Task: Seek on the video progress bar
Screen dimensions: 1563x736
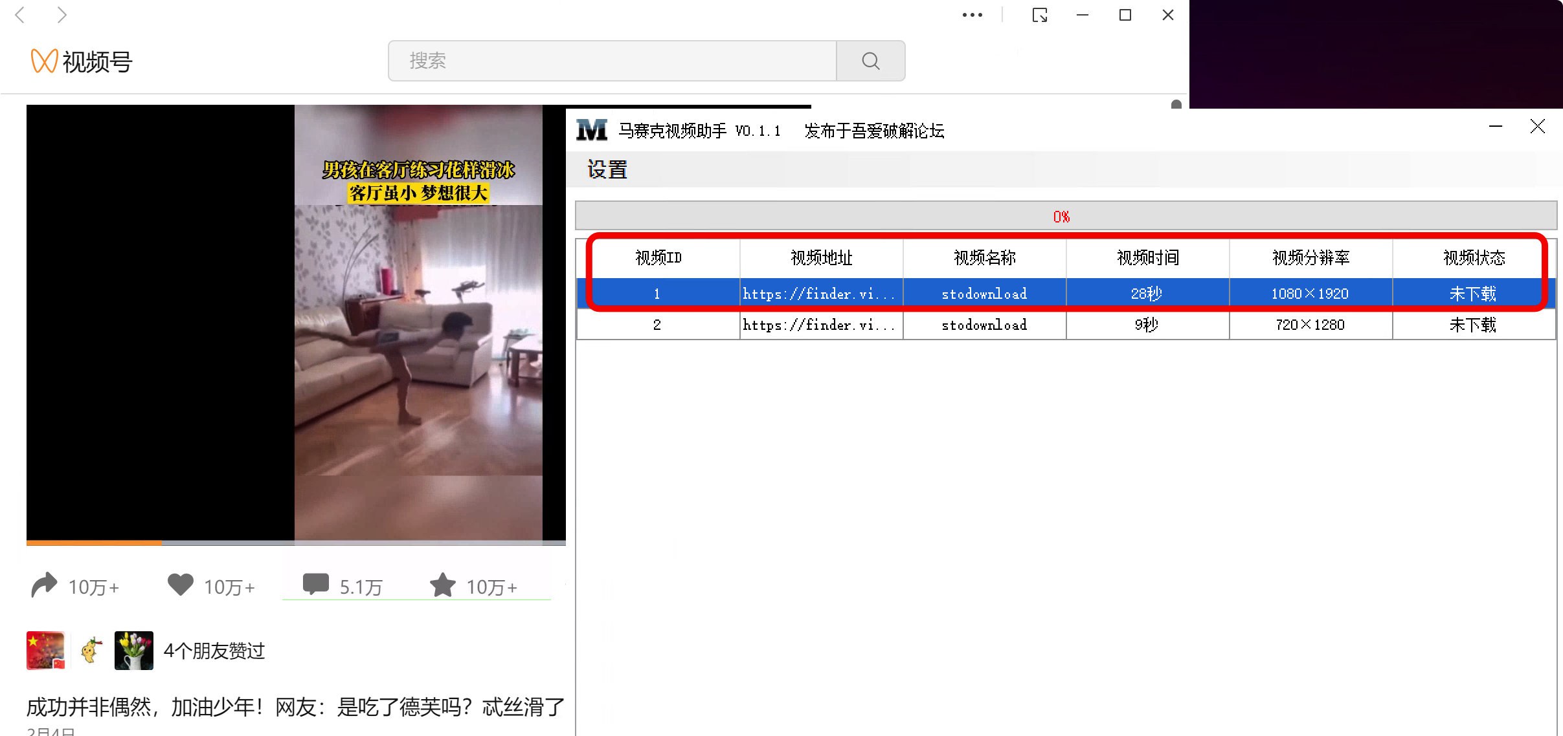Action: [x=296, y=543]
